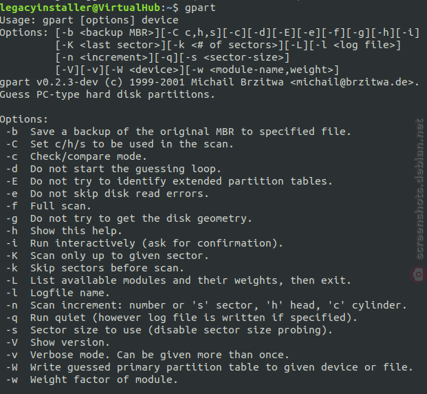
Task: Click the michail@brzitwa.de email address
Action: 352,82
